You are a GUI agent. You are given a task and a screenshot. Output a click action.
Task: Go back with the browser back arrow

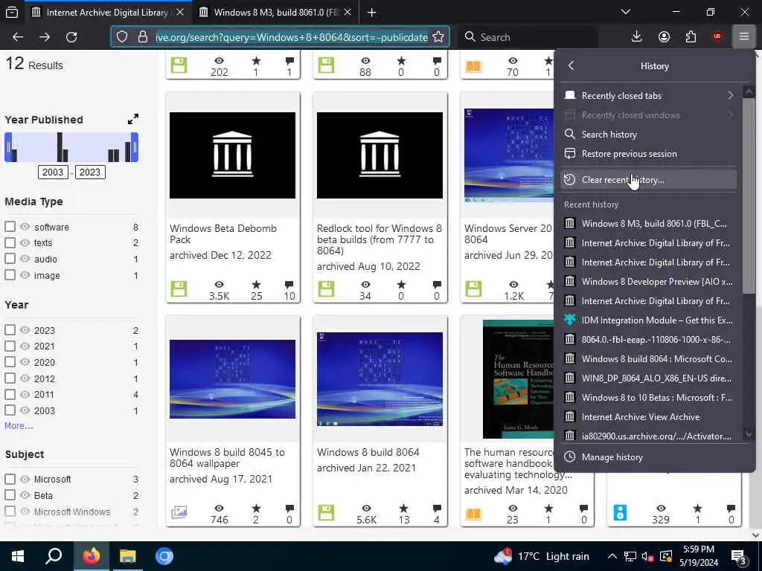18,37
